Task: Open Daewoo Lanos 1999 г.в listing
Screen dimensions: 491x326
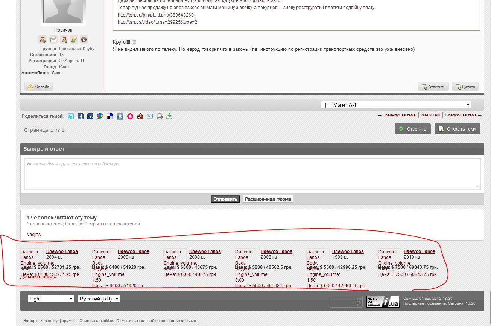Action: click(348, 251)
